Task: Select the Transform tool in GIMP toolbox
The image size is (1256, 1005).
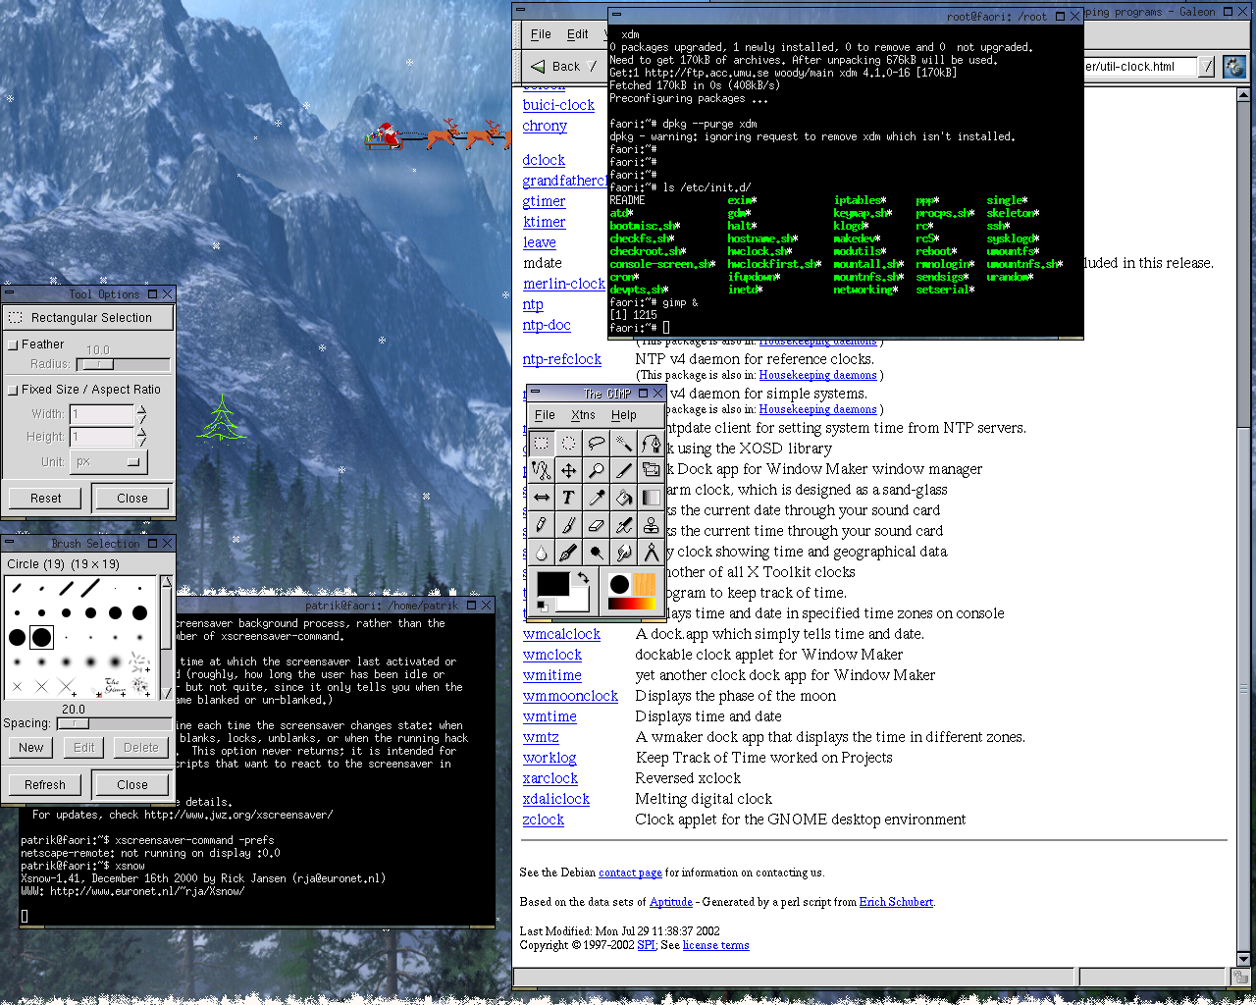Action: pos(651,470)
